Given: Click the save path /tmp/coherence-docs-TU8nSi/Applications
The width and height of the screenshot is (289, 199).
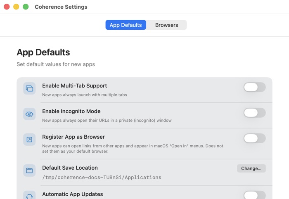Looking at the screenshot, I should tap(102, 178).
